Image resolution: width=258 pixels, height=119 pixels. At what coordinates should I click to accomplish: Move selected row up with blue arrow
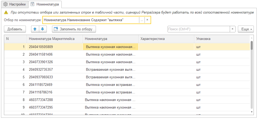35,29
